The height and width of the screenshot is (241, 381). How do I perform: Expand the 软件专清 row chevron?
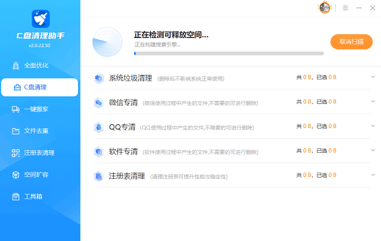pyautogui.click(x=373, y=150)
